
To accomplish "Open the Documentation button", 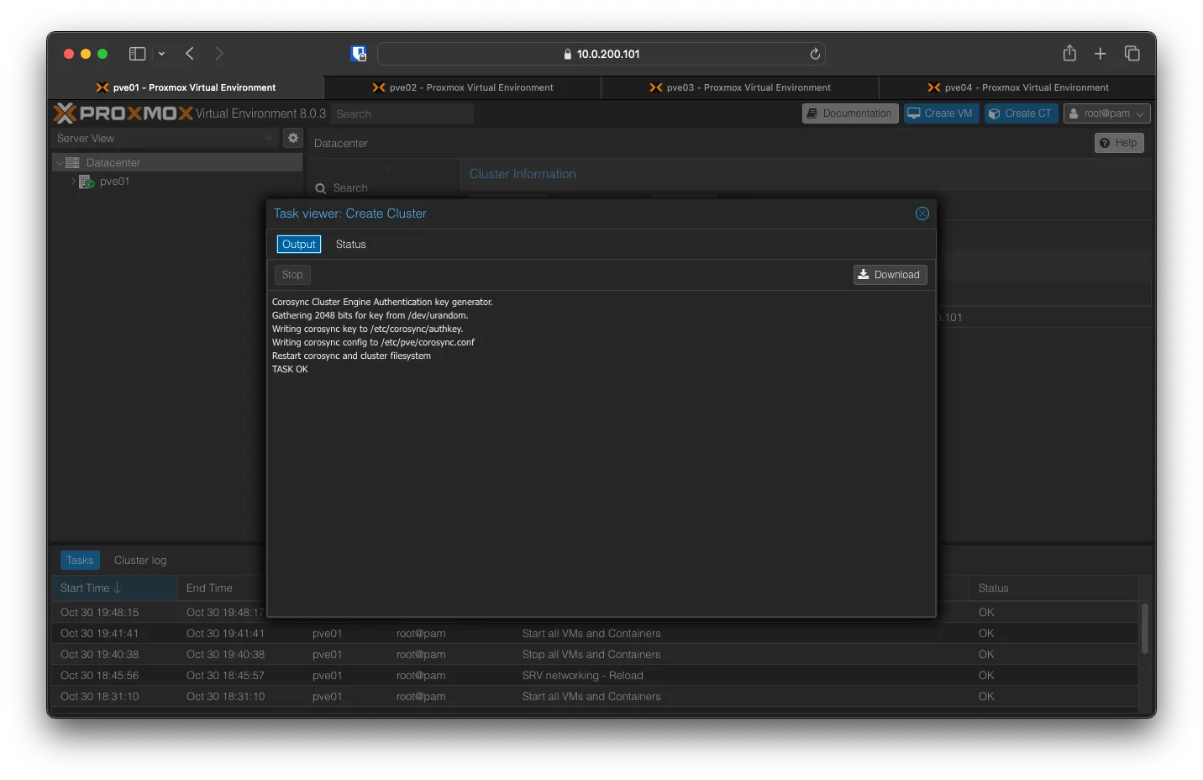I will tap(850, 113).
